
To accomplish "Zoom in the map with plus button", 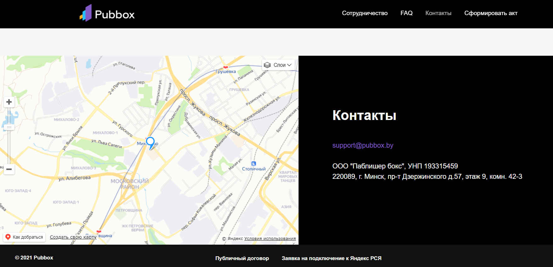I will [x=9, y=102].
